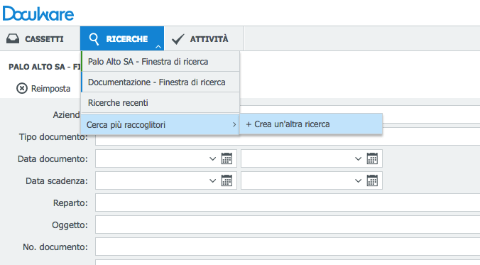Viewport: 480px width, 265px height.
Task: Click the No. documento input field
Action: pyautogui.click(x=288, y=247)
